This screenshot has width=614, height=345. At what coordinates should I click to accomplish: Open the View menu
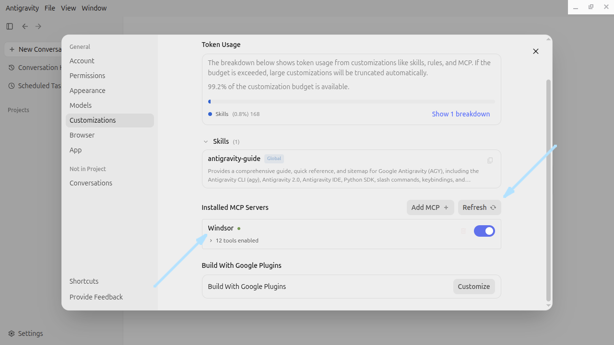click(x=69, y=8)
